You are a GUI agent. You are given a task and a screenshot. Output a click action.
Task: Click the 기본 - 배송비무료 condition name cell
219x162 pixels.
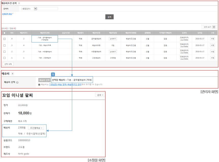(x=45, y=45)
